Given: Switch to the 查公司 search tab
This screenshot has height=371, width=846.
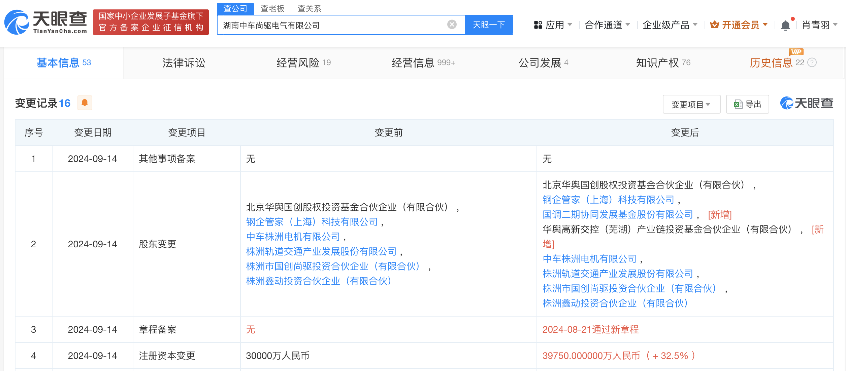Looking at the screenshot, I should (235, 8).
